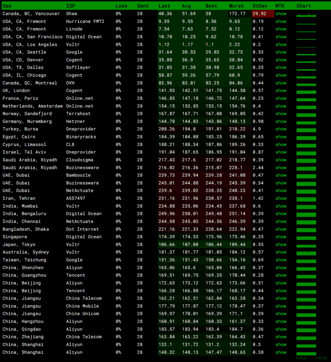Click show link for Tencent Guangzhou
Viewport: 331px width, 362px height.
point(281,275)
